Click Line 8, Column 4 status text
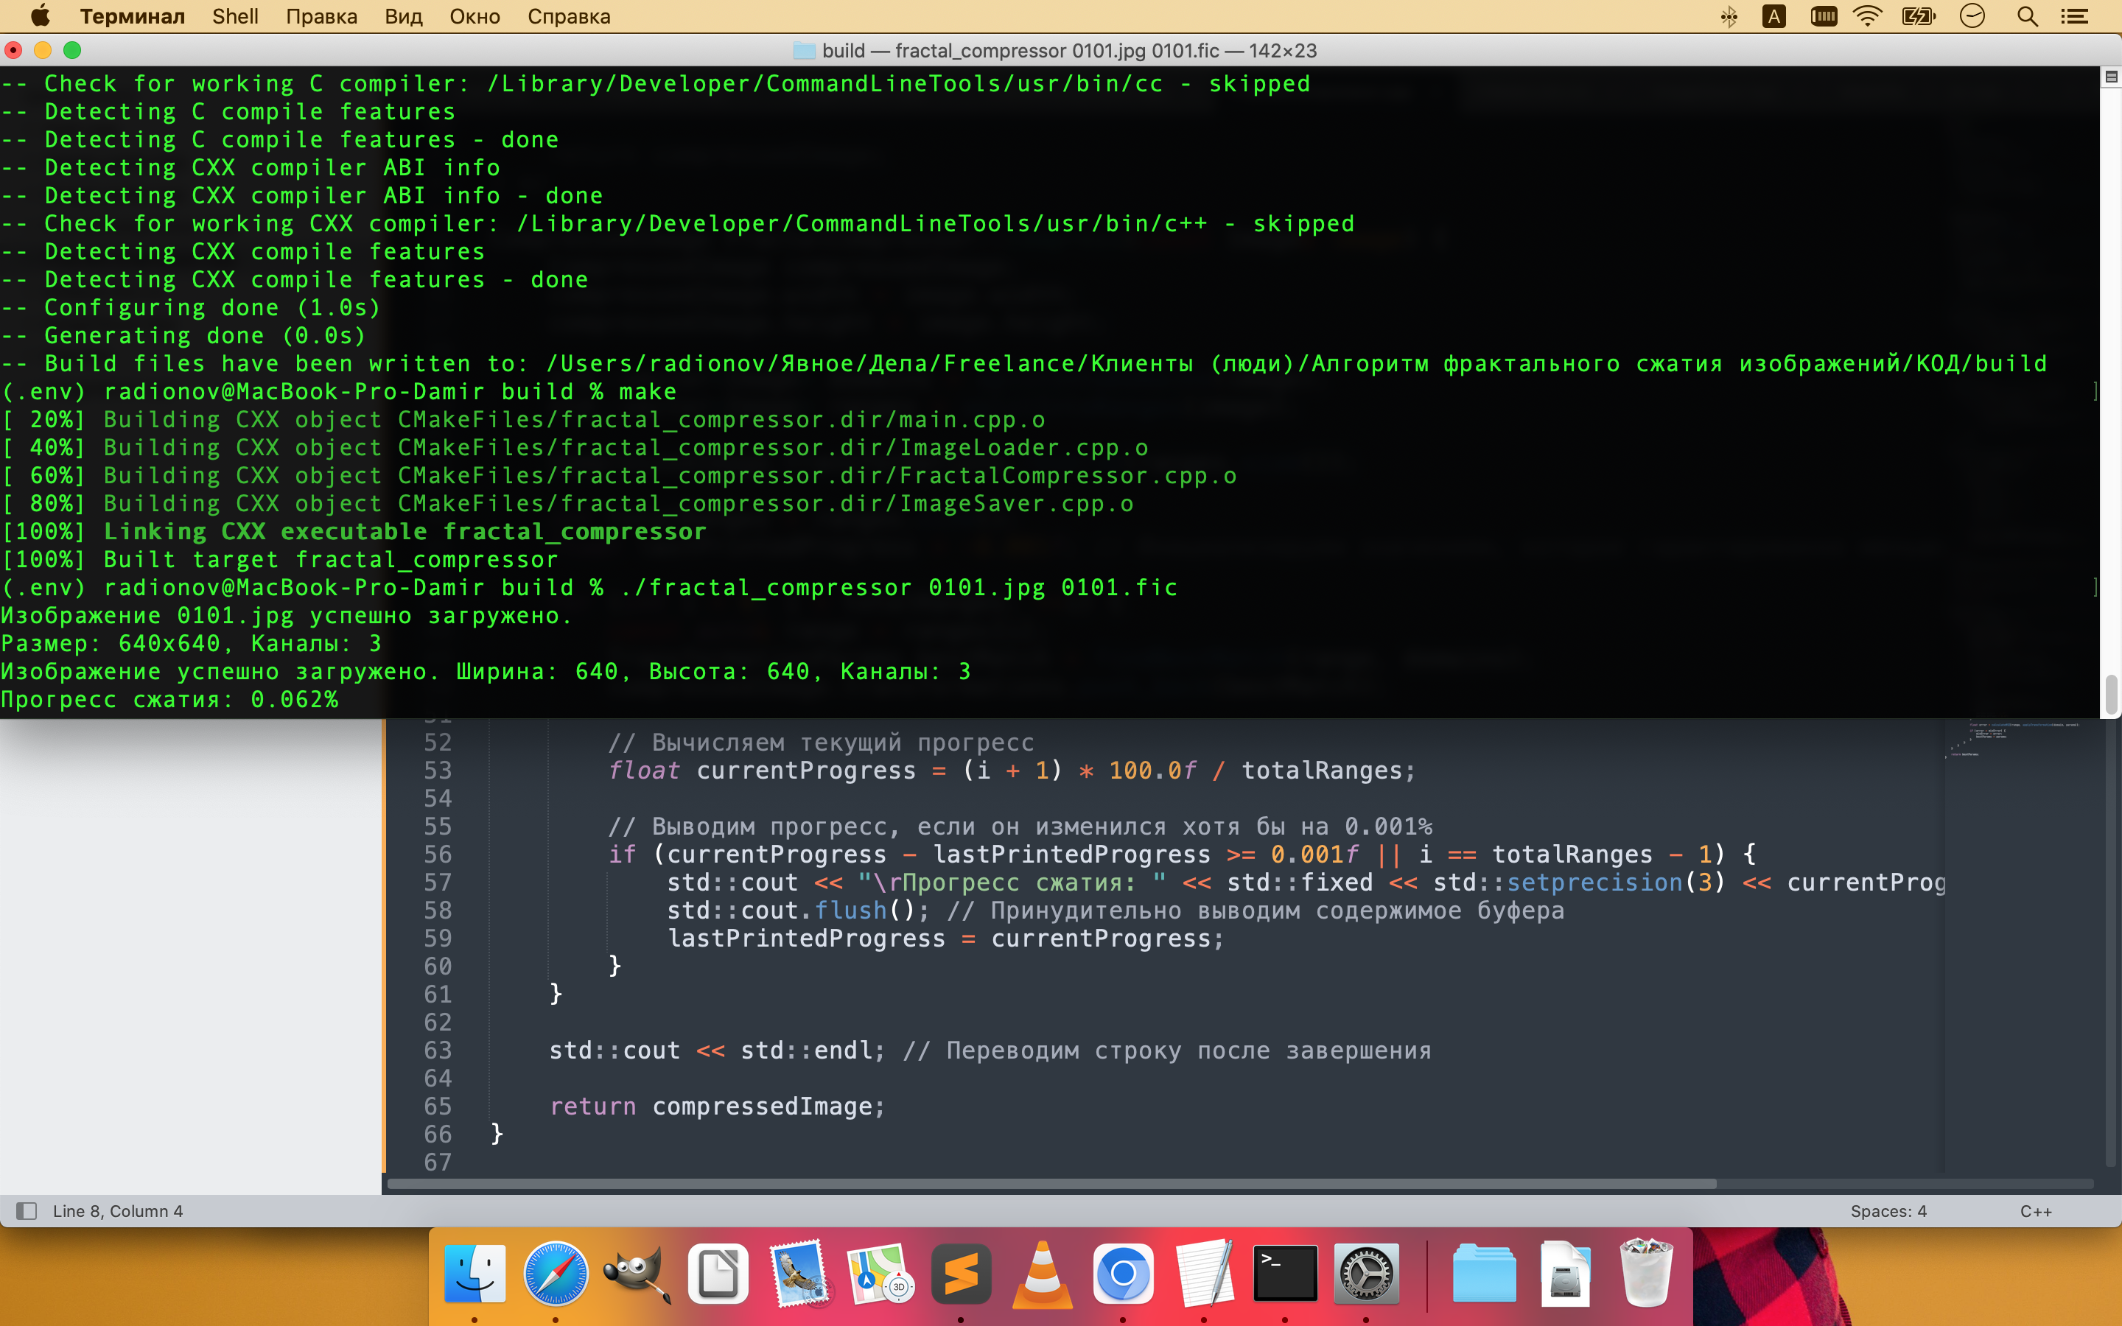 (117, 1211)
